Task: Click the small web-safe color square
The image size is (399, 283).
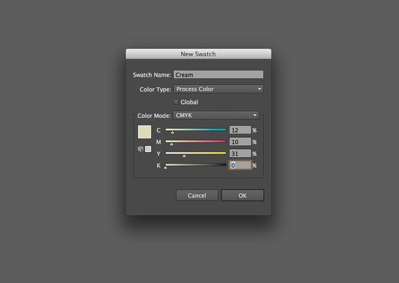Action: [148, 149]
